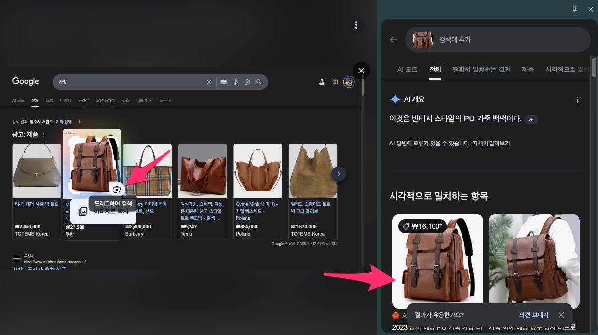
Task: Click the Lens drag-to-search icon on backpack
Action: (117, 189)
